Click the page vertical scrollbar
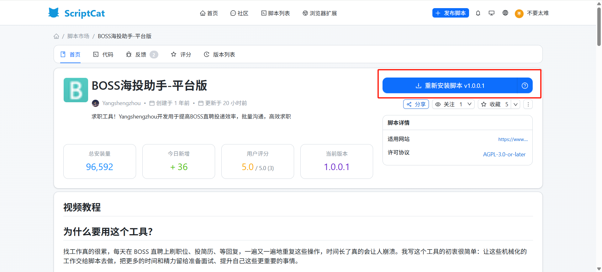602x272 pixels. click(x=599, y=27)
